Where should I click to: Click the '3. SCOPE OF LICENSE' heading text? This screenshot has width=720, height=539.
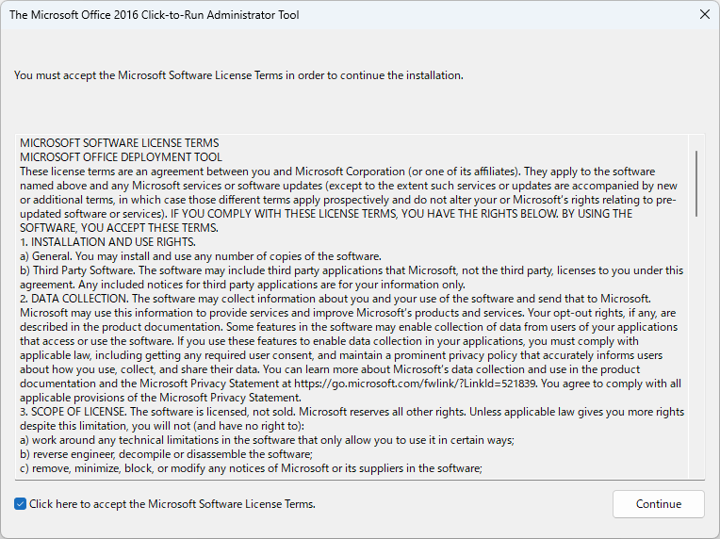(x=74, y=412)
